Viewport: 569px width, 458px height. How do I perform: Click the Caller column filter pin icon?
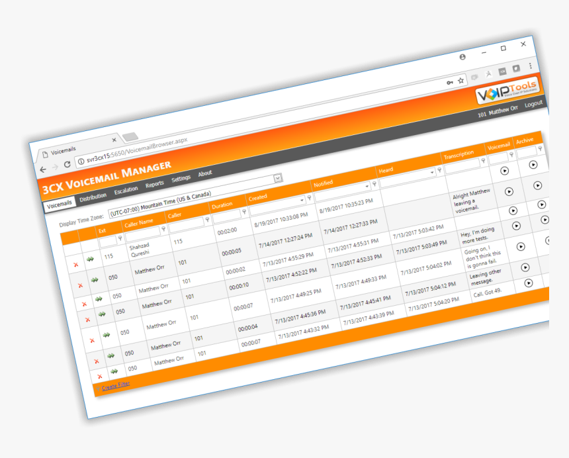(207, 219)
